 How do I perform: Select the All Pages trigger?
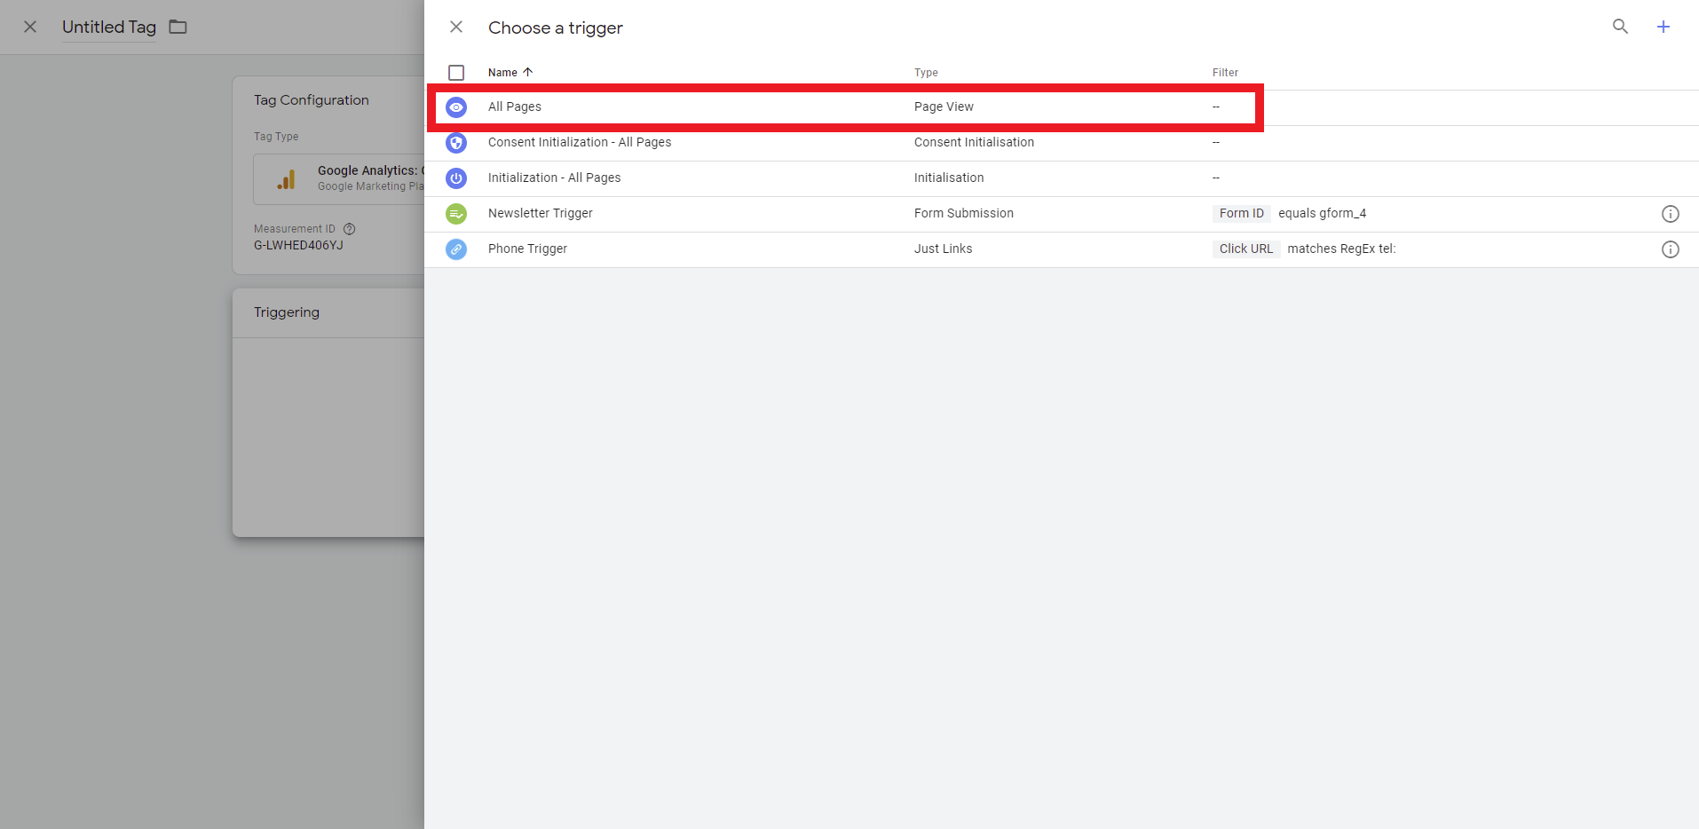(515, 107)
